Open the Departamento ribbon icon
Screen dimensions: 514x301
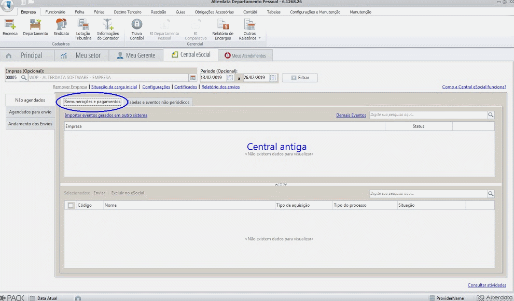pyautogui.click(x=35, y=27)
